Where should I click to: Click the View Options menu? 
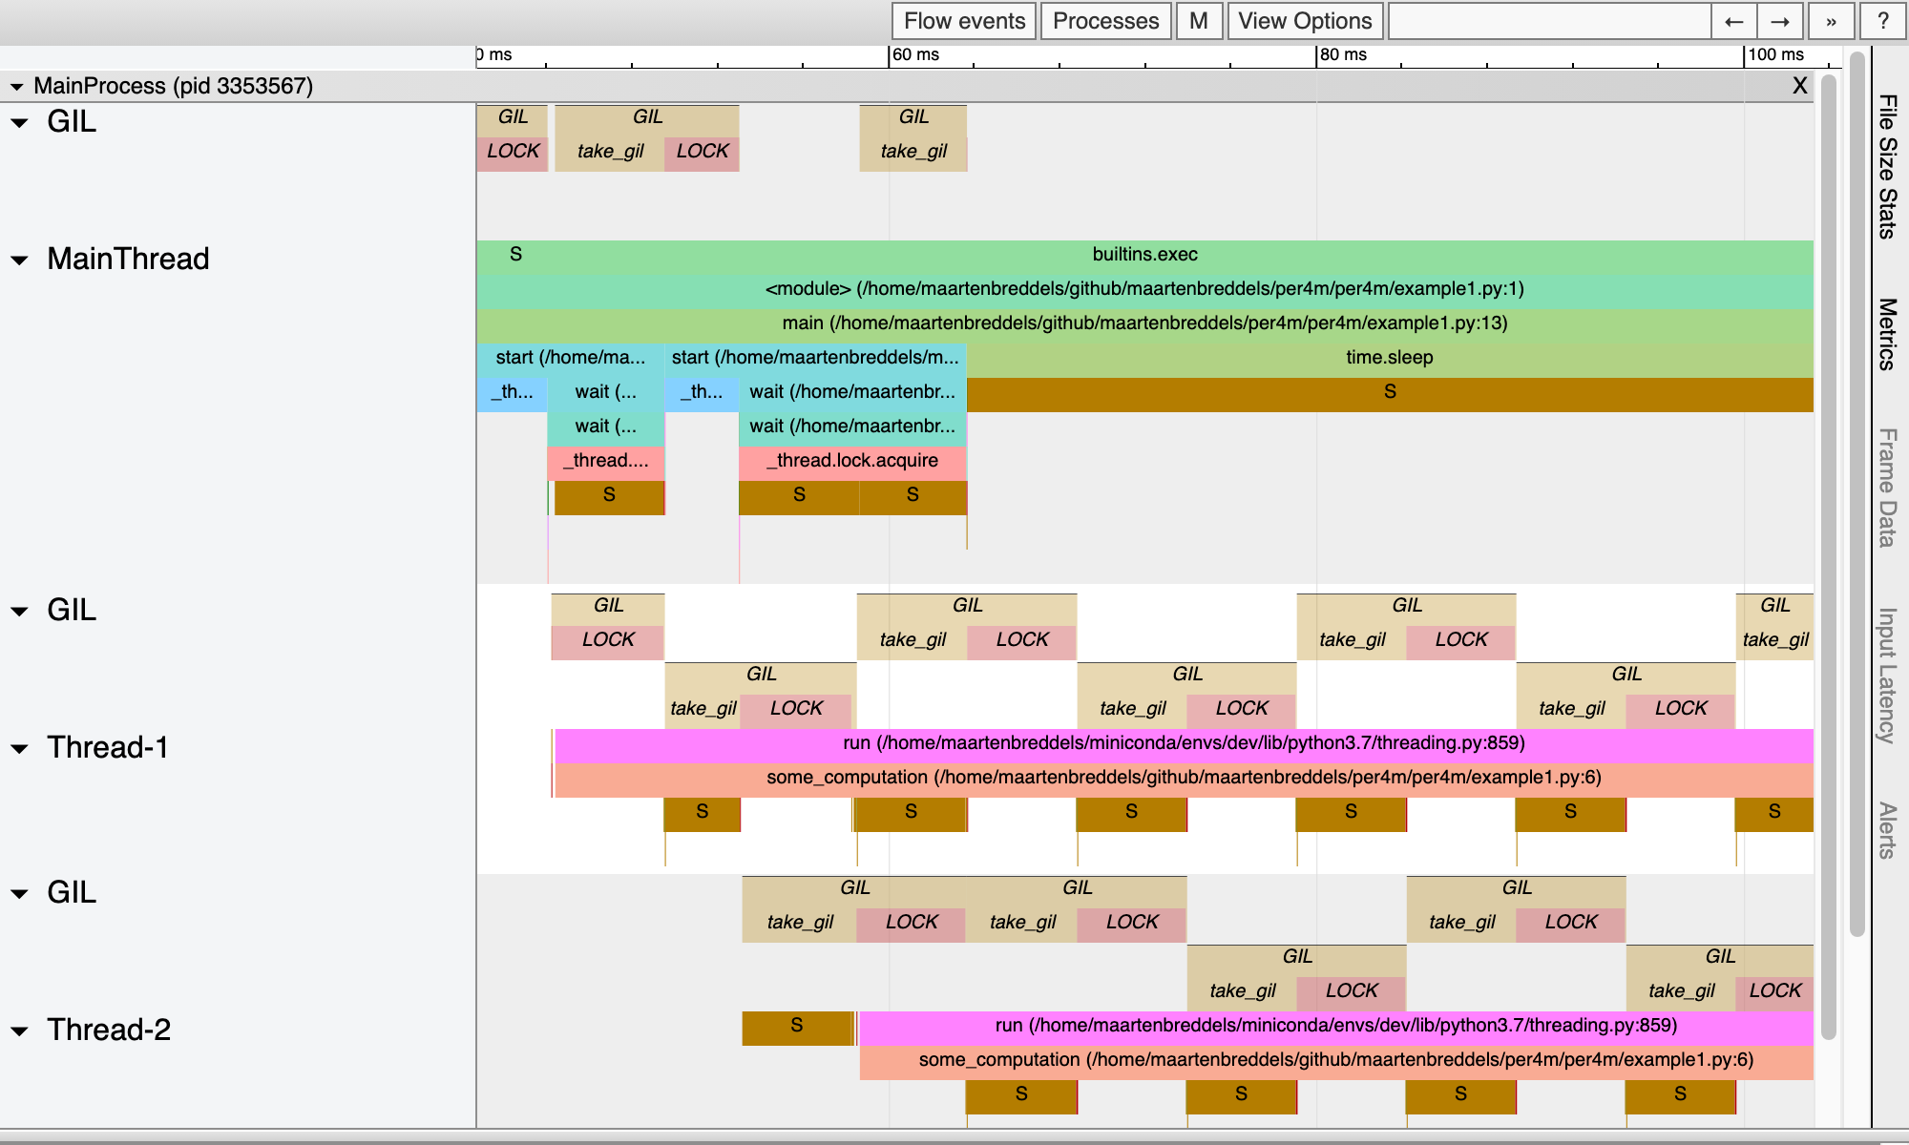pyautogui.click(x=1304, y=19)
